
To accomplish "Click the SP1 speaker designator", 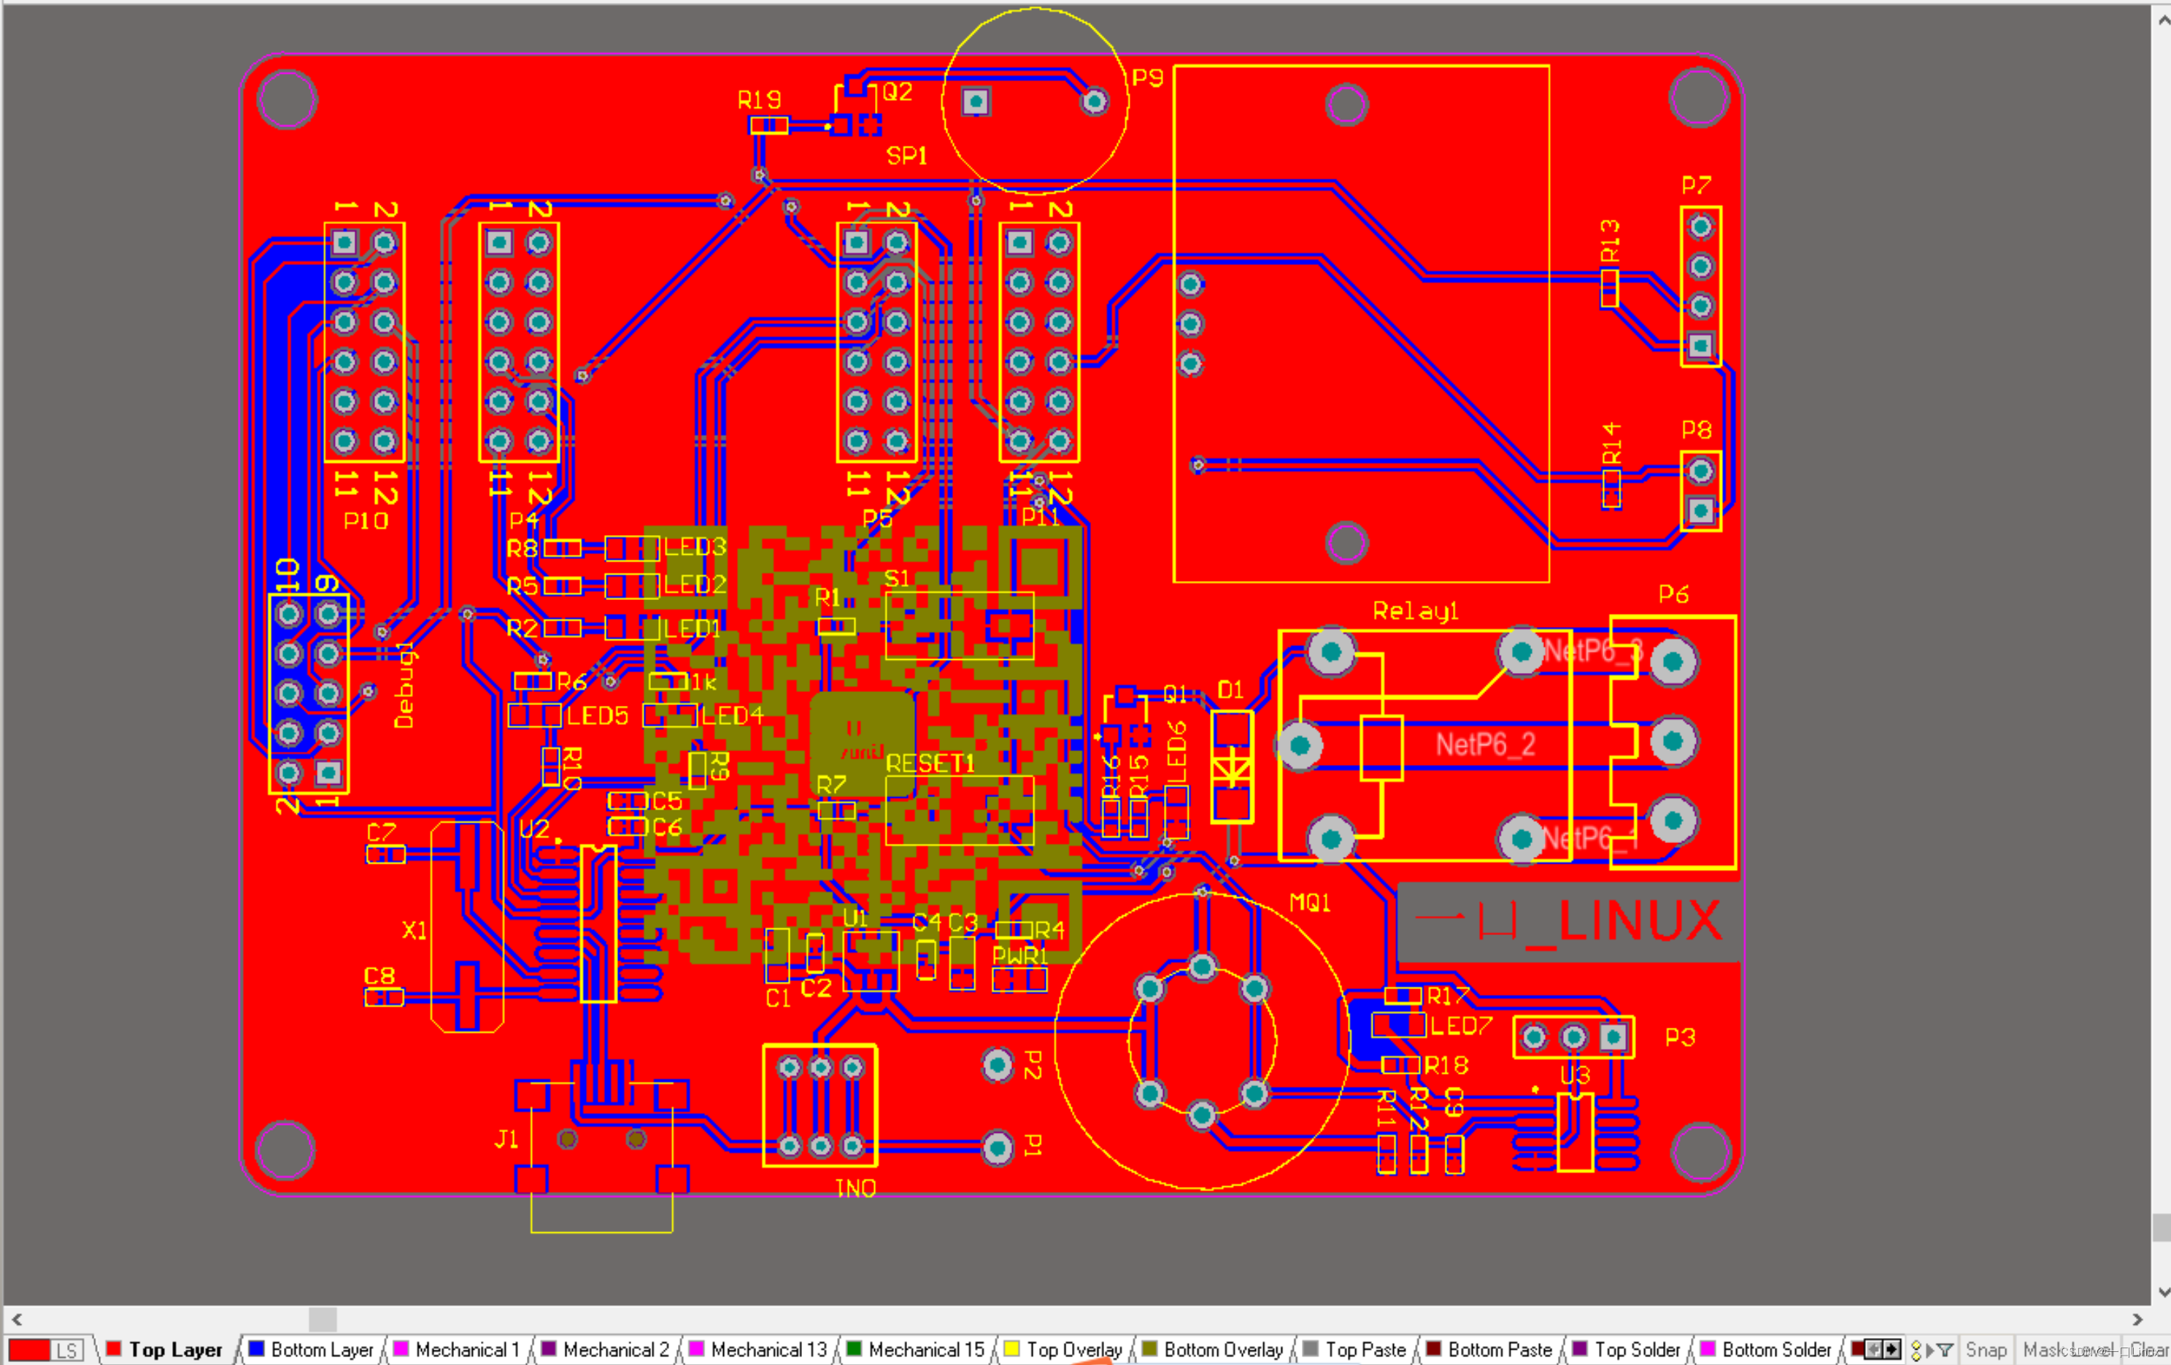I will pyautogui.click(x=906, y=155).
